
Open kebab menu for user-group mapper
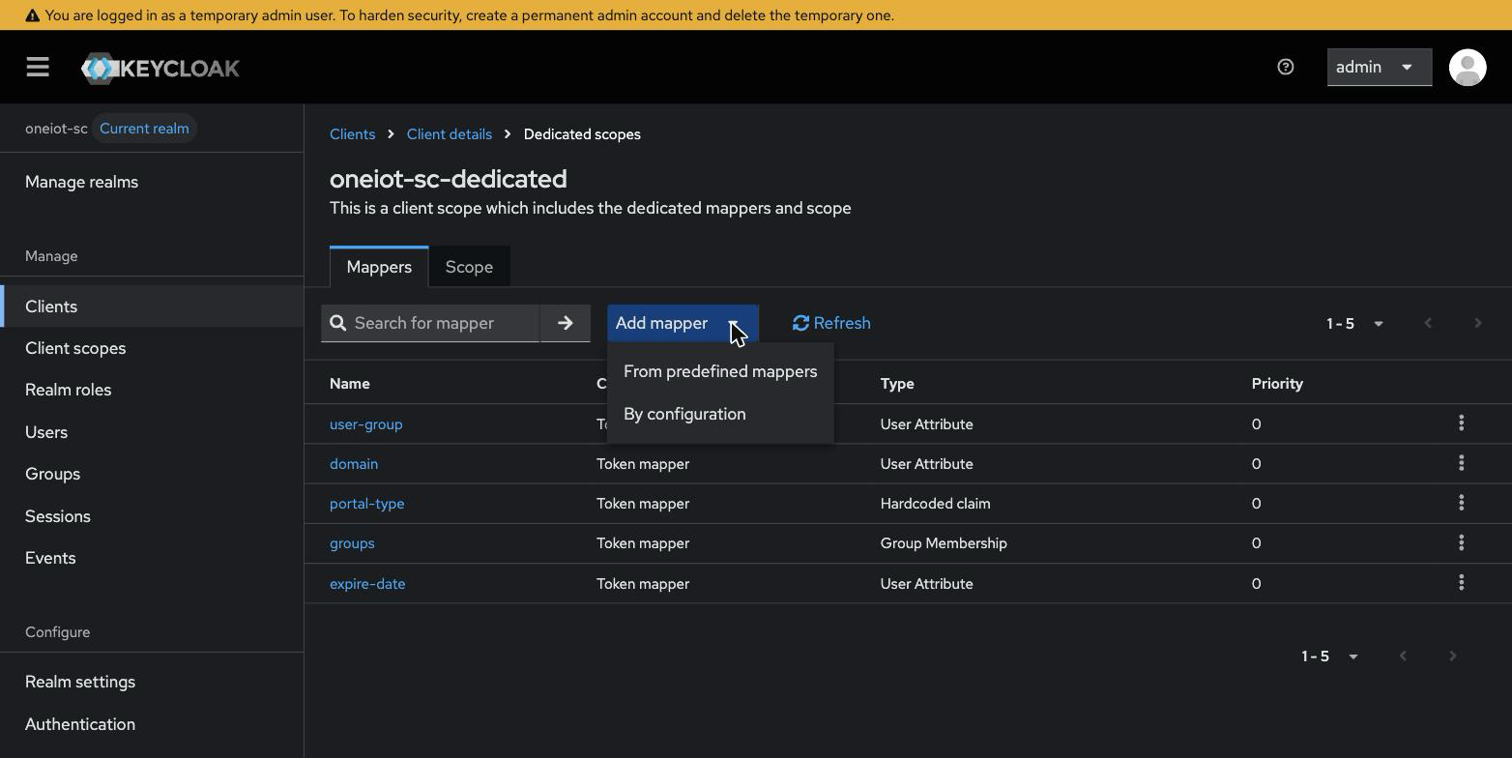point(1461,423)
